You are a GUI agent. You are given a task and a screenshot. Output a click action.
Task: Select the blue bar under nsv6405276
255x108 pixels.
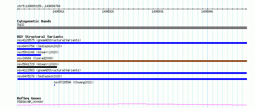(132, 79)
